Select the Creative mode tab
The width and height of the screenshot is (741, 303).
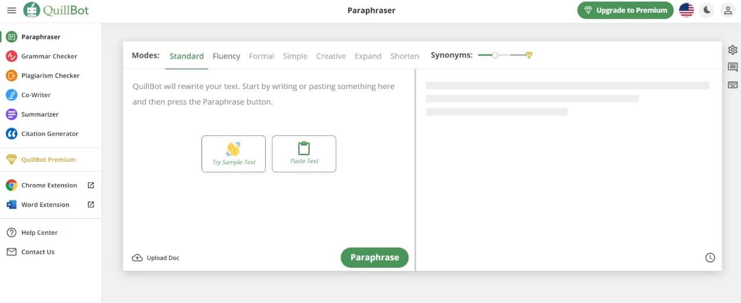pyautogui.click(x=331, y=56)
